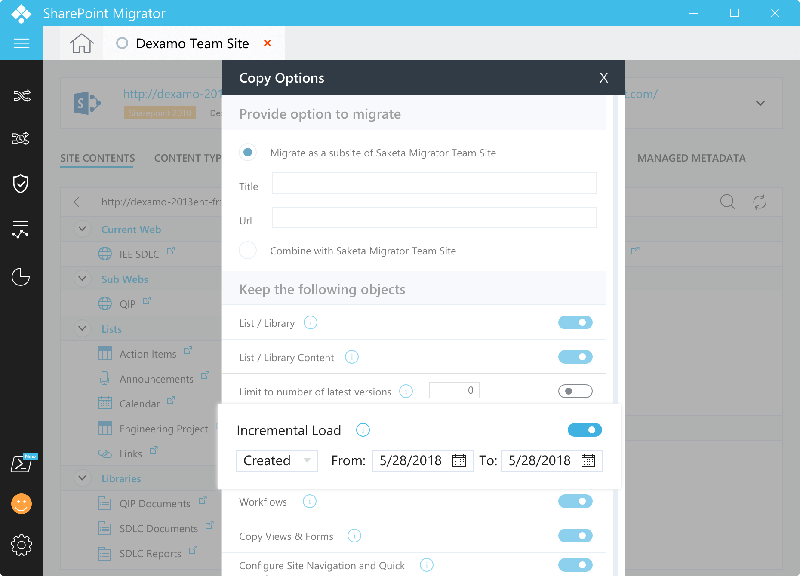800x576 pixels.
Task: Show info for List / Library
Action: pyautogui.click(x=311, y=322)
